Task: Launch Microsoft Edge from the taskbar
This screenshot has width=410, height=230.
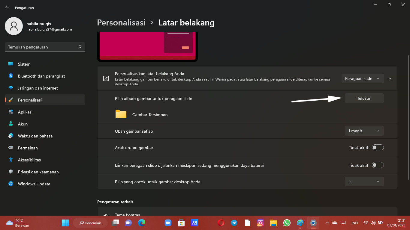Action: tap(142, 223)
